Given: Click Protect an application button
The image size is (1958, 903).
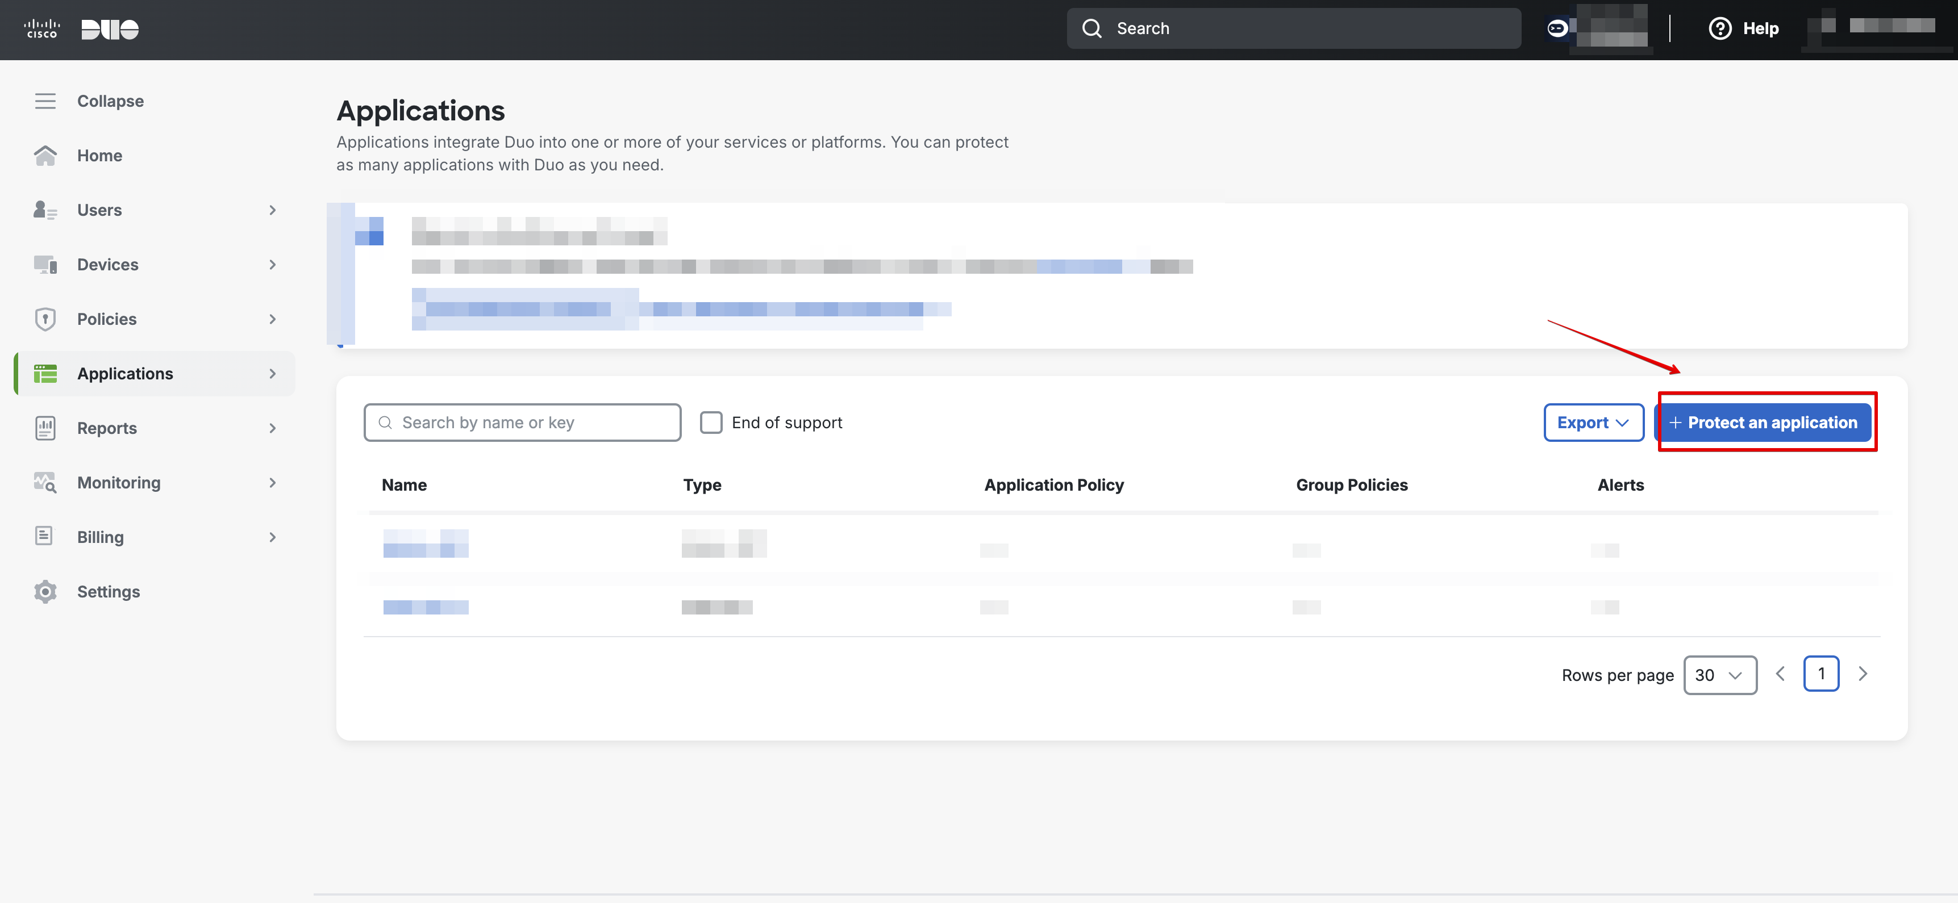Looking at the screenshot, I should click(1764, 423).
